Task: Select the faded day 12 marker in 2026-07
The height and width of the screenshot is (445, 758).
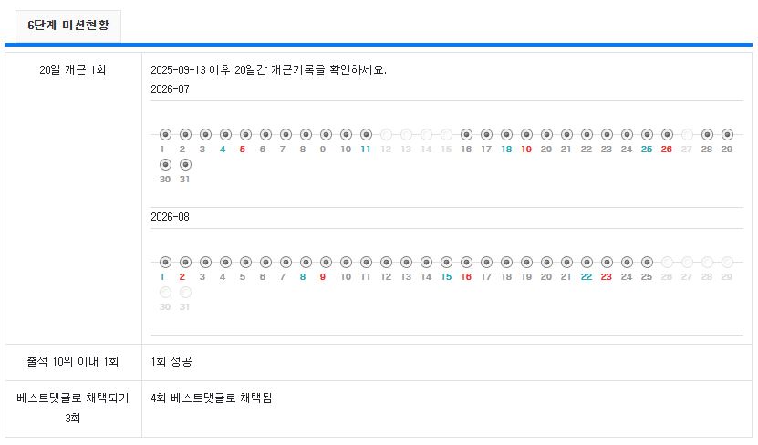Action: pyautogui.click(x=386, y=134)
